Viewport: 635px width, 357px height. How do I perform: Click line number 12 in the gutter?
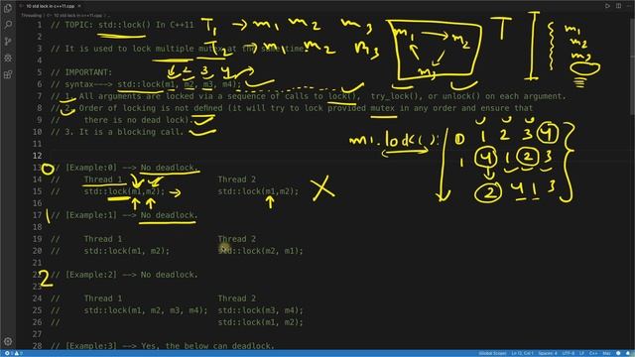pyautogui.click(x=38, y=156)
